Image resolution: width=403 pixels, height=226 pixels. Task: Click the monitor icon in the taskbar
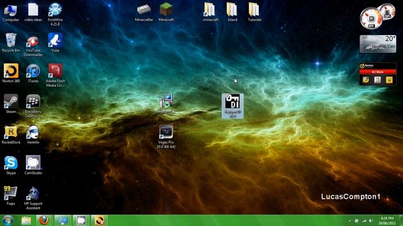63,220
